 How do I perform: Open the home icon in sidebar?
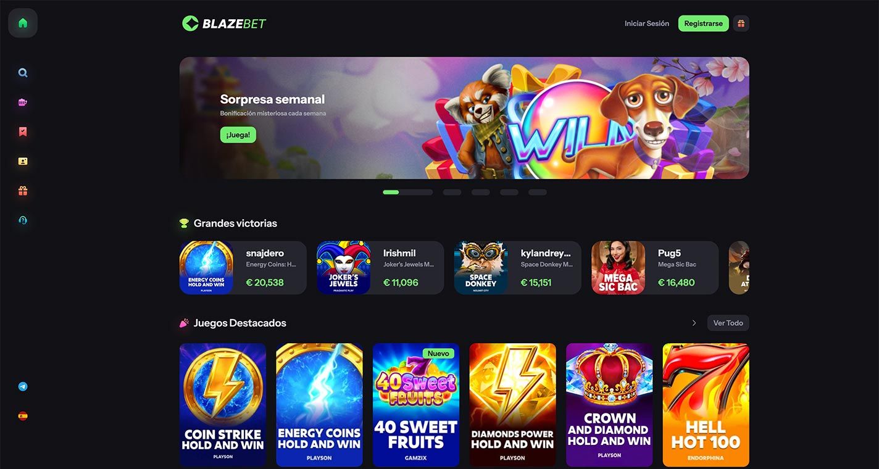pyautogui.click(x=23, y=23)
